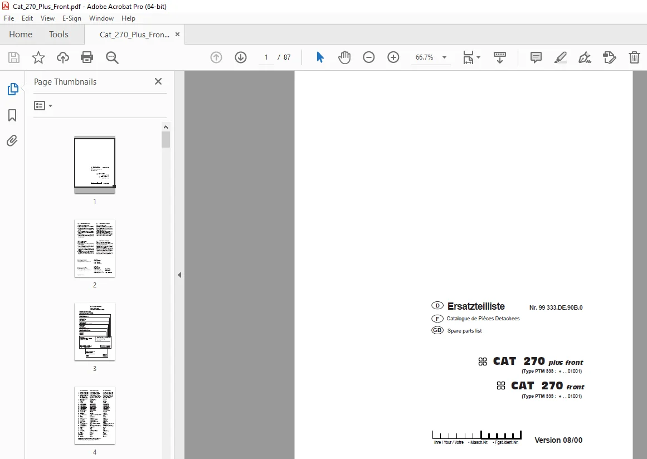Click the Request e-signature stamp icon
This screenshot has width=647, height=459.
coord(609,57)
